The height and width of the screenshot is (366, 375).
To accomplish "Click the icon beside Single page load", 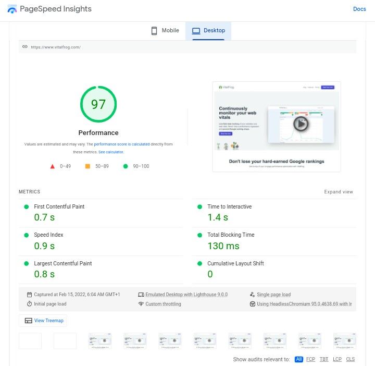I will (x=252, y=295).
